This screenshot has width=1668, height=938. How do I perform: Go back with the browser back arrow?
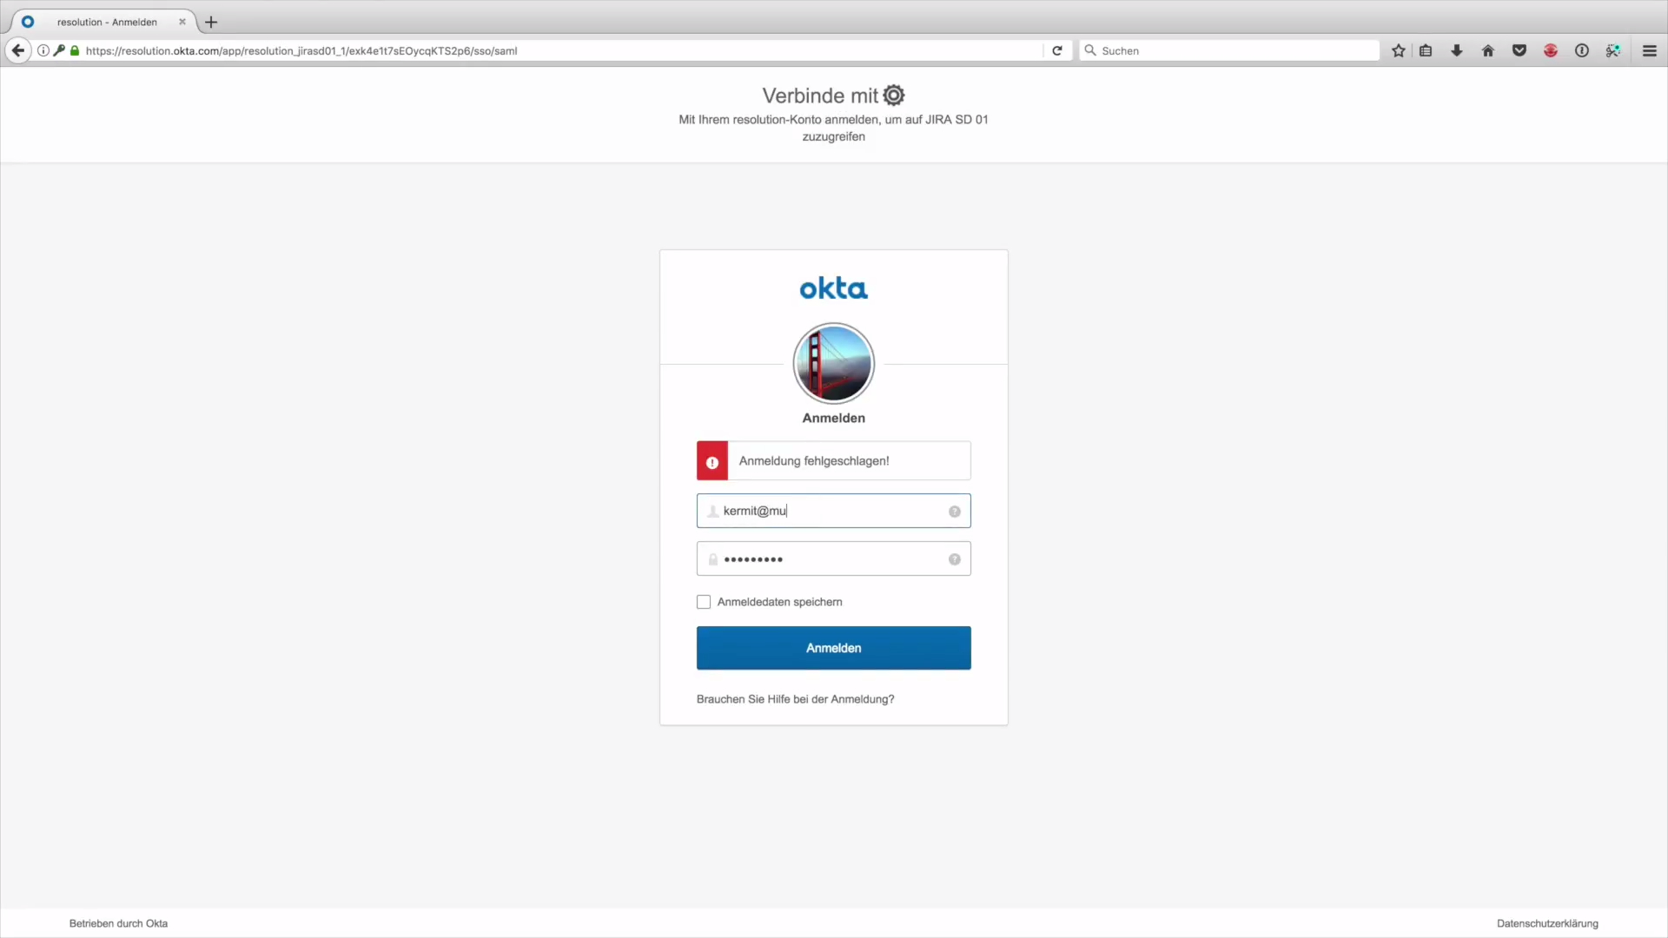point(18,50)
